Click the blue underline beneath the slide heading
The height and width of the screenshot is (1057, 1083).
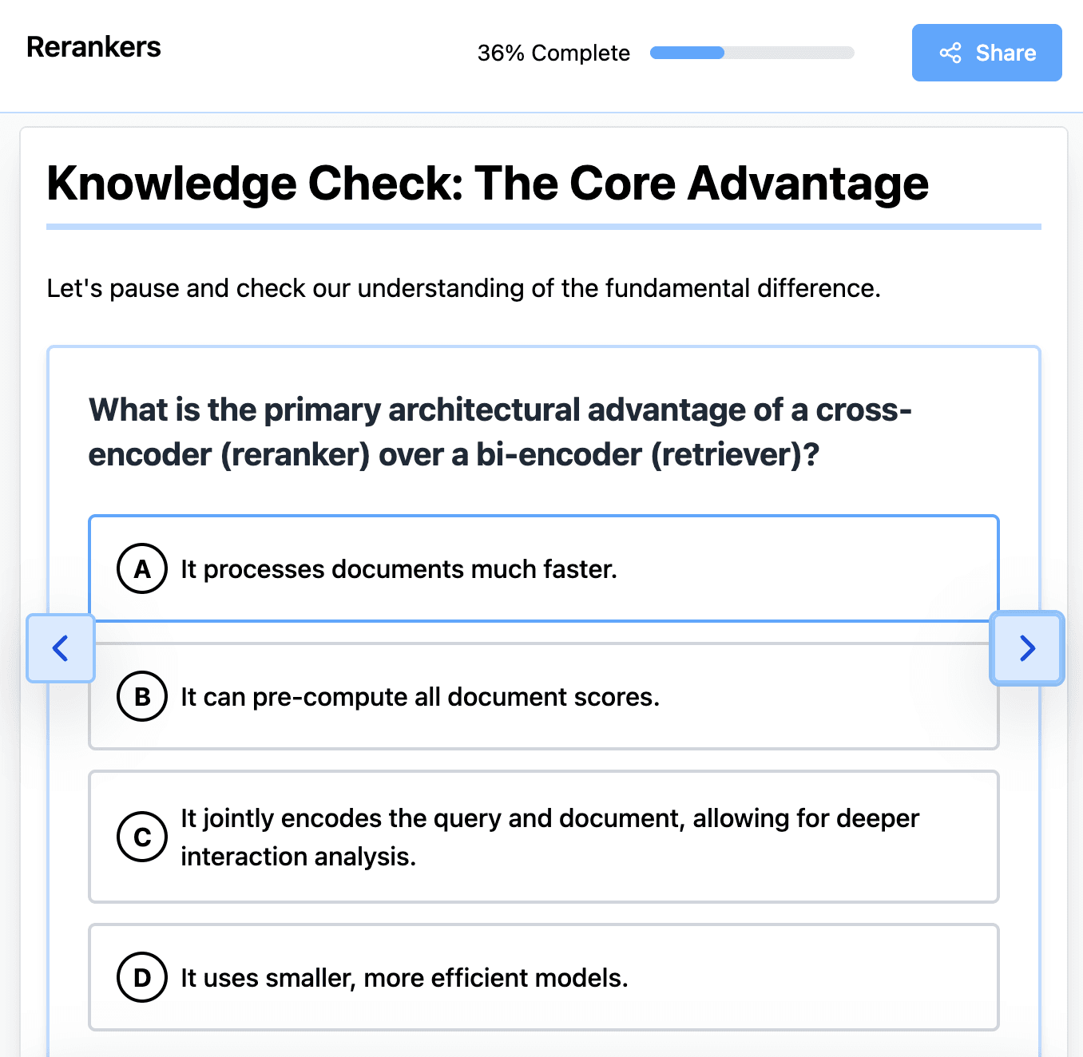click(543, 227)
